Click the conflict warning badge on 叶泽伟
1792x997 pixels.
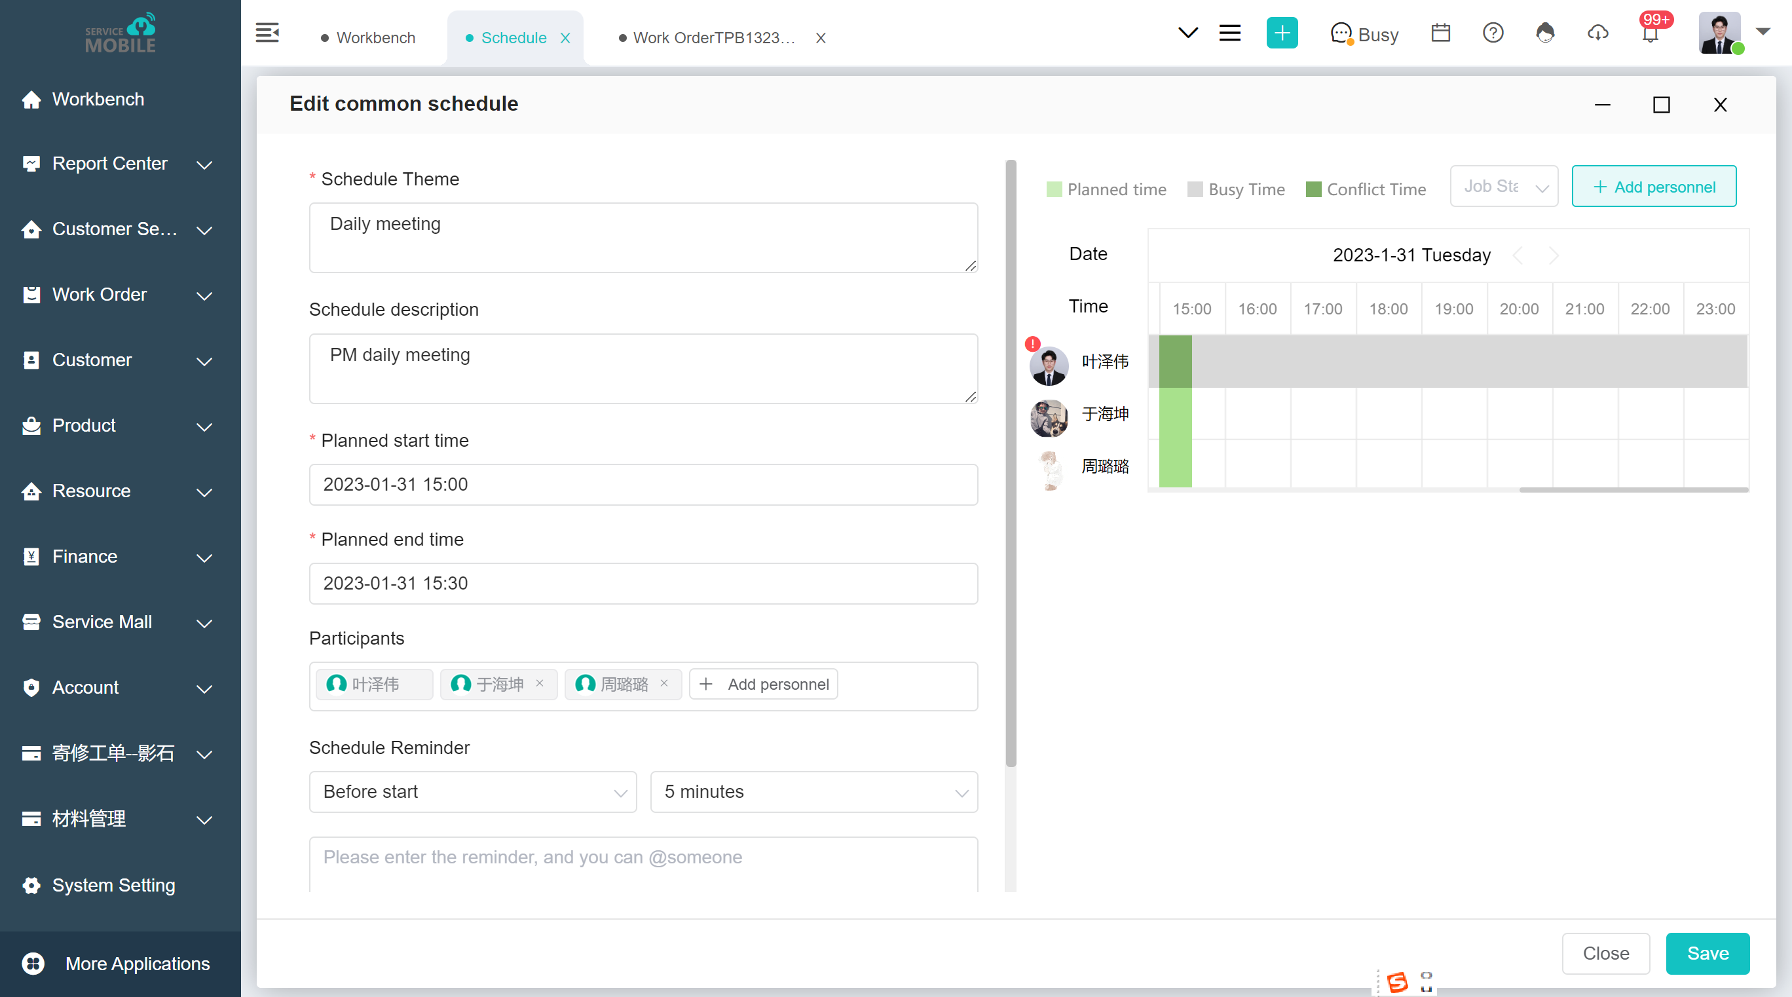point(1032,344)
